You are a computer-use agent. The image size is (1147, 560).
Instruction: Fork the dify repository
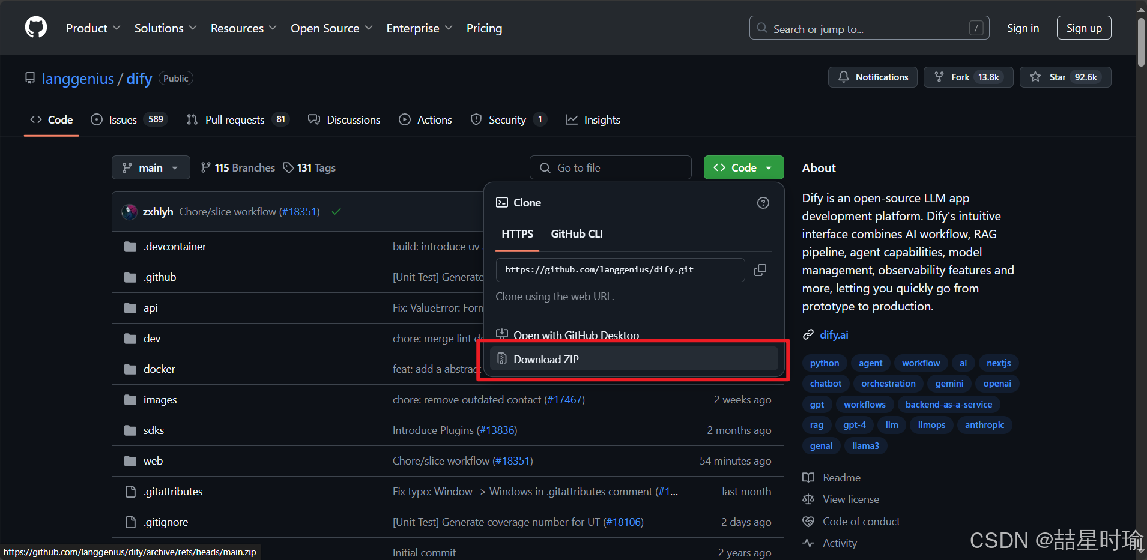click(968, 77)
